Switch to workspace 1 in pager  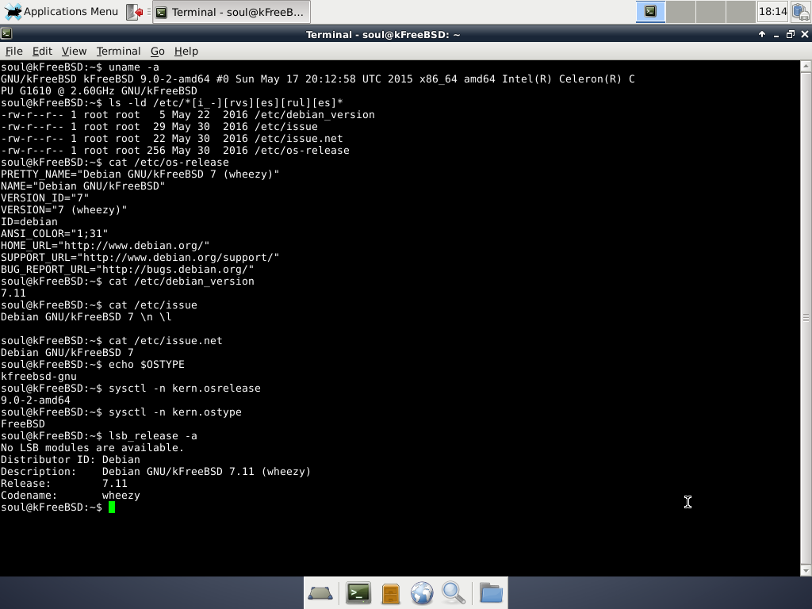click(650, 11)
